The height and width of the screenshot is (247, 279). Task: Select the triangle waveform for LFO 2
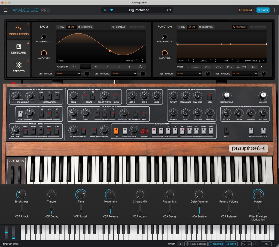point(74,67)
